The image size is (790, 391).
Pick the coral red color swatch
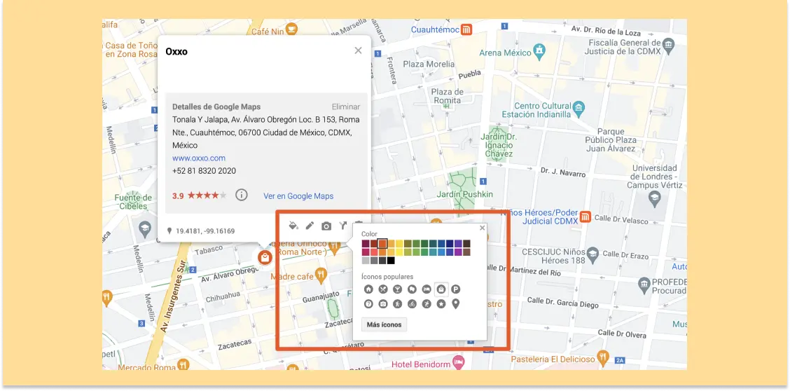(374, 252)
